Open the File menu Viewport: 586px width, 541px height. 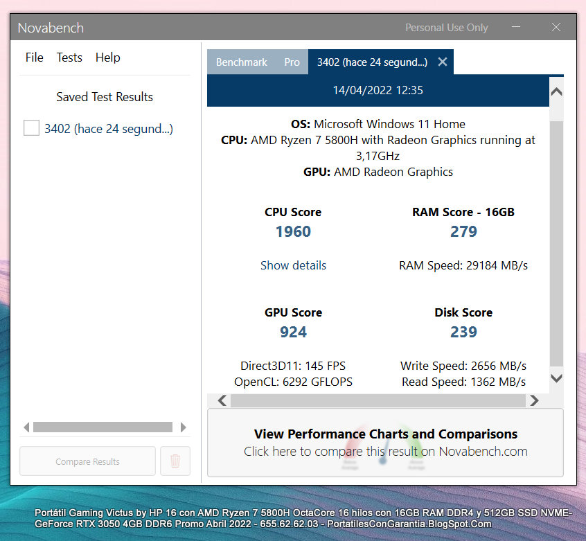click(x=35, y=57)
